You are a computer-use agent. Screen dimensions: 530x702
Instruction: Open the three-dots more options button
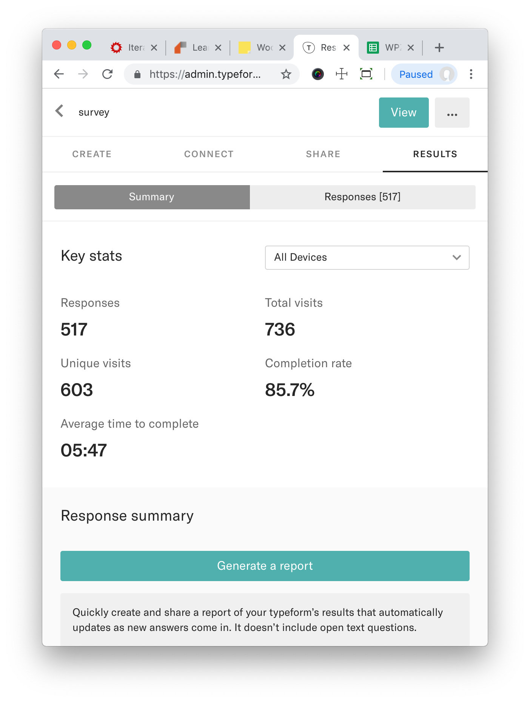[452, 113]
